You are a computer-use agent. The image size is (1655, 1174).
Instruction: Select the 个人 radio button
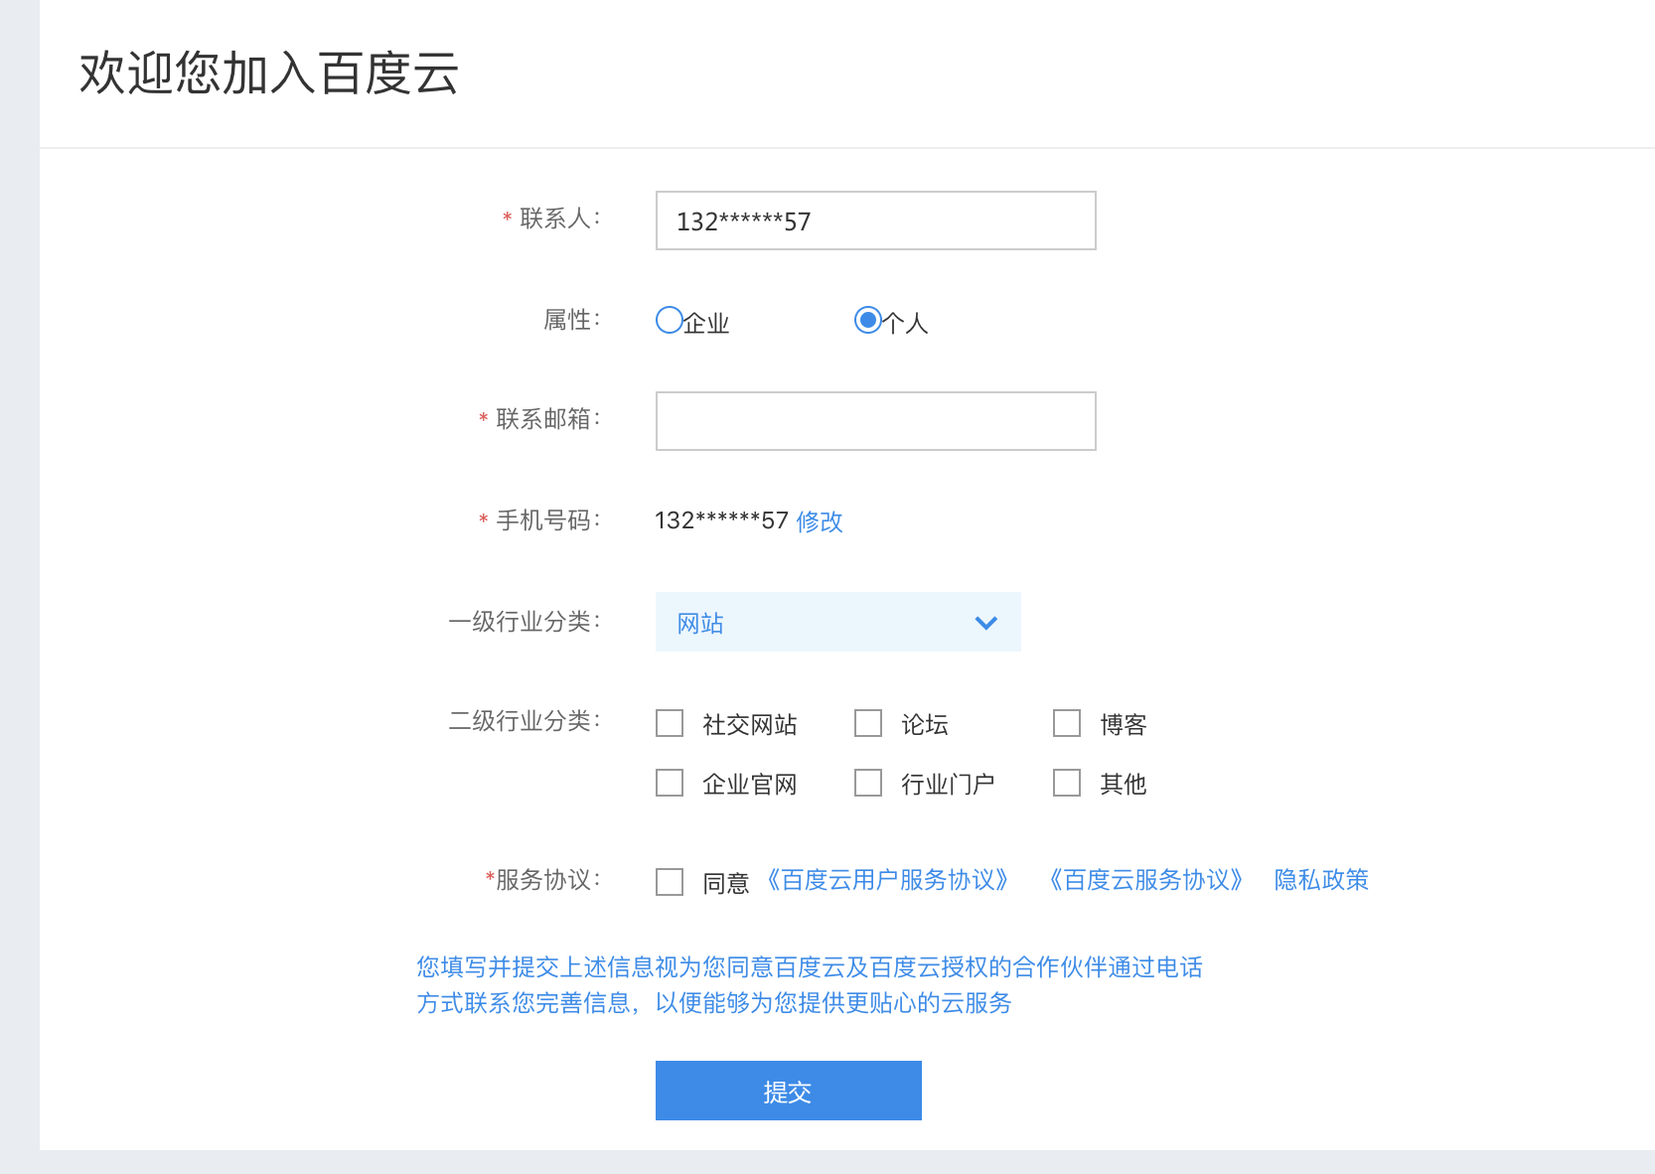pyautogui.click(x=868, y=320)
